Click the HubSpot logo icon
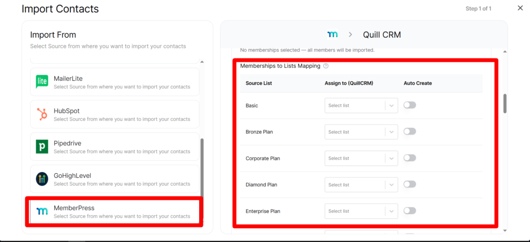The height and width of the screenshot is (242, 530). coord(42,114)
